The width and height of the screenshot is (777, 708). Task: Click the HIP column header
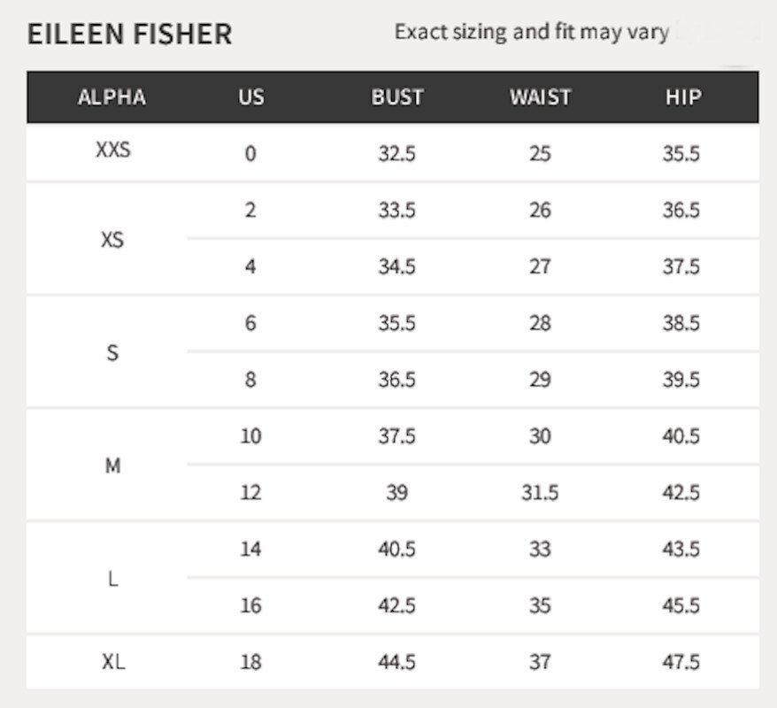683,97
